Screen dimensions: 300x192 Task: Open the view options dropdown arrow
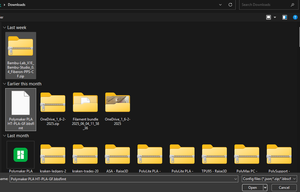pyautogui.click(x=275, y=17)
